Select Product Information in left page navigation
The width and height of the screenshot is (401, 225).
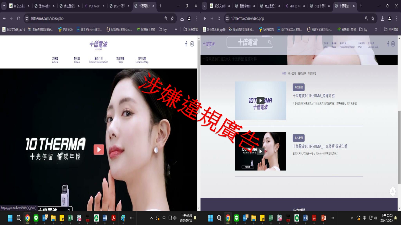[98, 60]
